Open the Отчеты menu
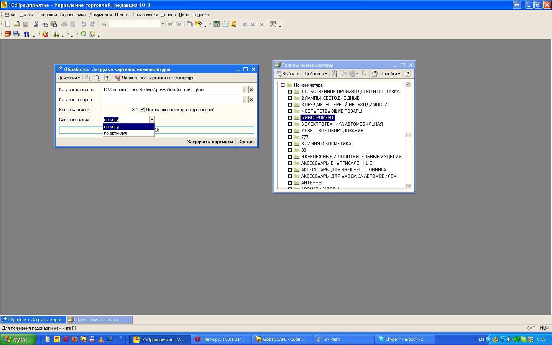Viewport: 552px width, 345px height. tap(122, 15)
